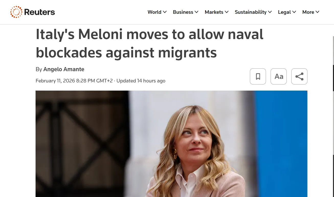Viewport: 334px width, 197px height.
Task: Bookmark this article with the save icon
Action: tap(258, 76)
